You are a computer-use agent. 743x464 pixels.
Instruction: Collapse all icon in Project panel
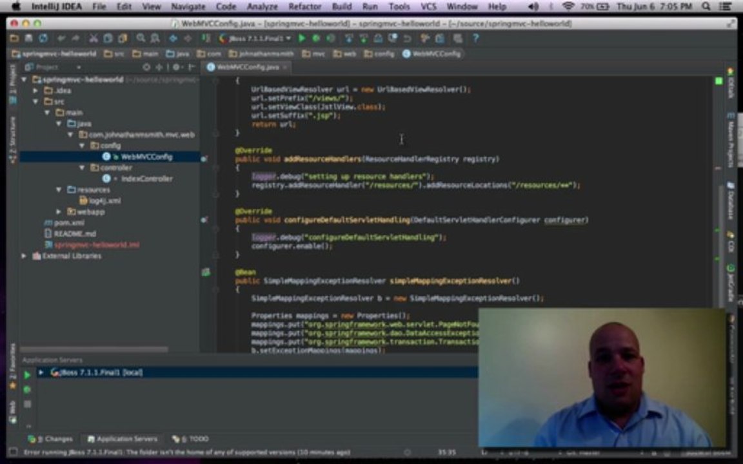coord(159,67)
